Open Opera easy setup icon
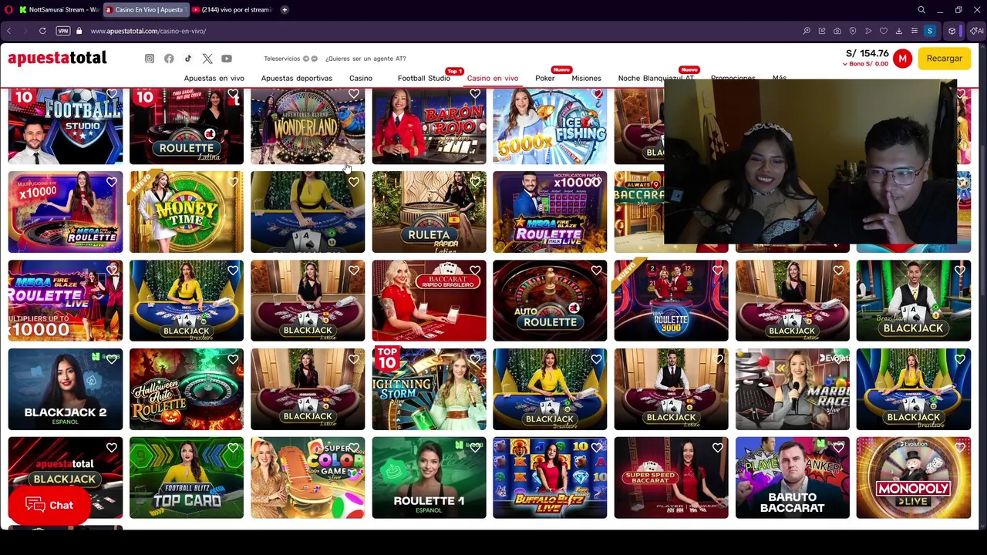The height and width of the screenshot is (555, 987). click(x=915, y=31)
